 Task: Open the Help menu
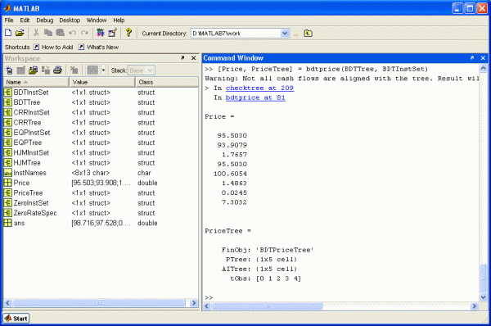(x=119, y=20)
